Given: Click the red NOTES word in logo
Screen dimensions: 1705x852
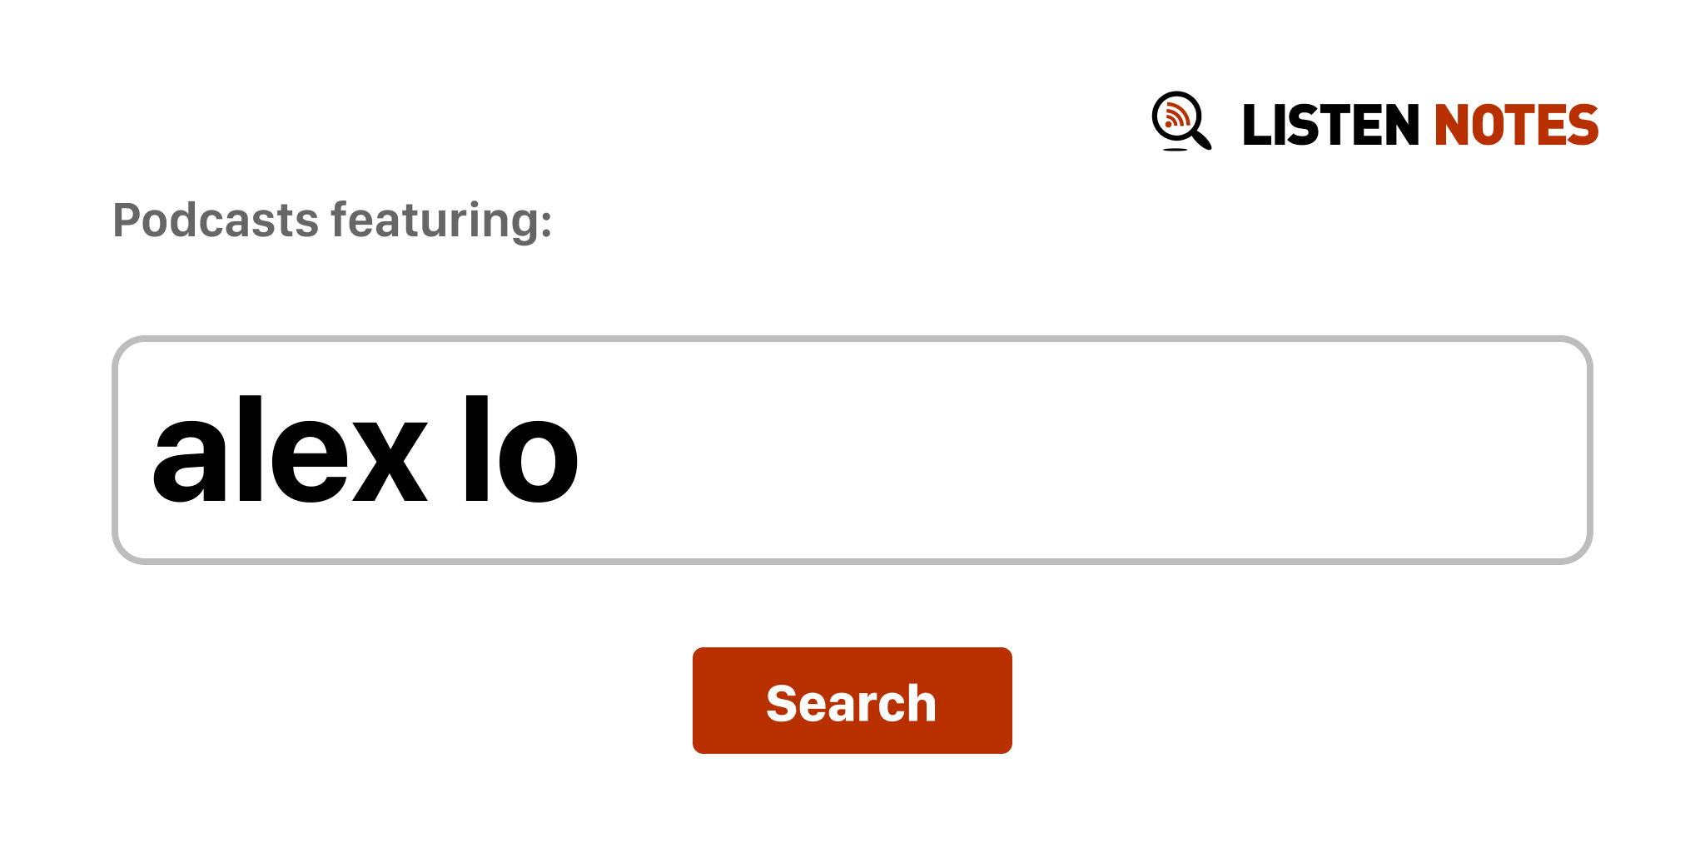Looking at the screenshot, I should pyautogui.click(x=1516, y=125).
